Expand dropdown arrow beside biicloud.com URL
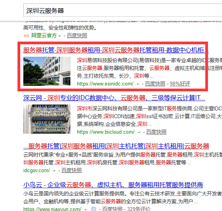The height and width of the screenshot is (211, 222). coord(139,133)
